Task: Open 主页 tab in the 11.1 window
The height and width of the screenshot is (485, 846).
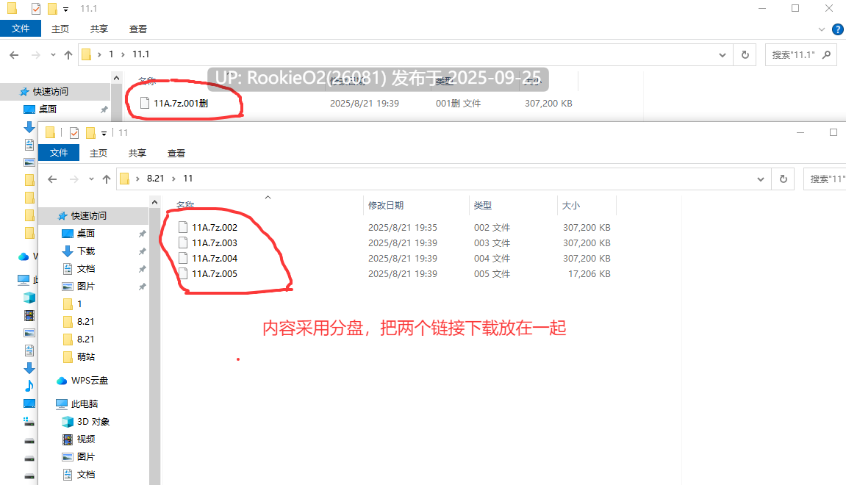Action: click(x=60, y=29)
